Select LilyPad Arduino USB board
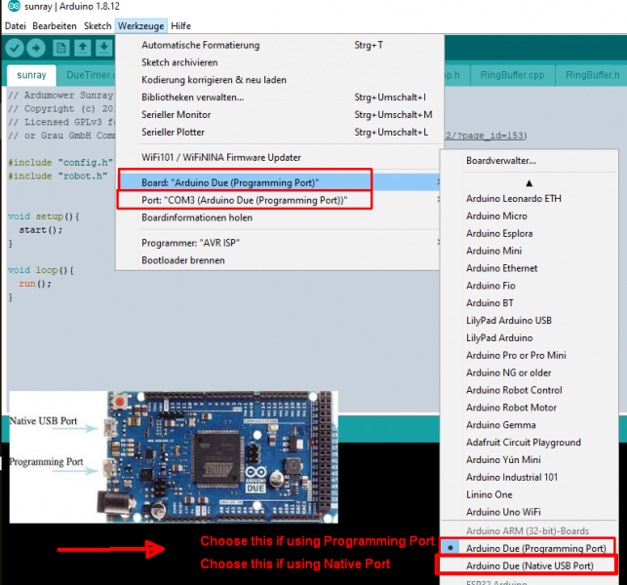This screenshot has width=627, height=585. click(529, 321)
